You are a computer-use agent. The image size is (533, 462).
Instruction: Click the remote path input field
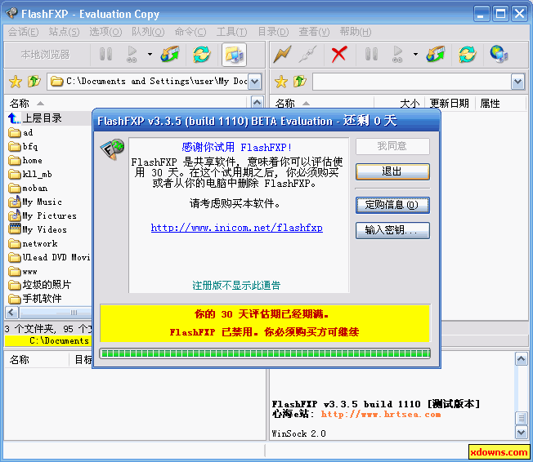[412, 82]
